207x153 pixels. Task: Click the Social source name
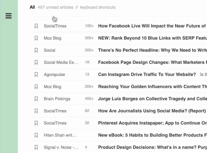(x=49, y=50)
